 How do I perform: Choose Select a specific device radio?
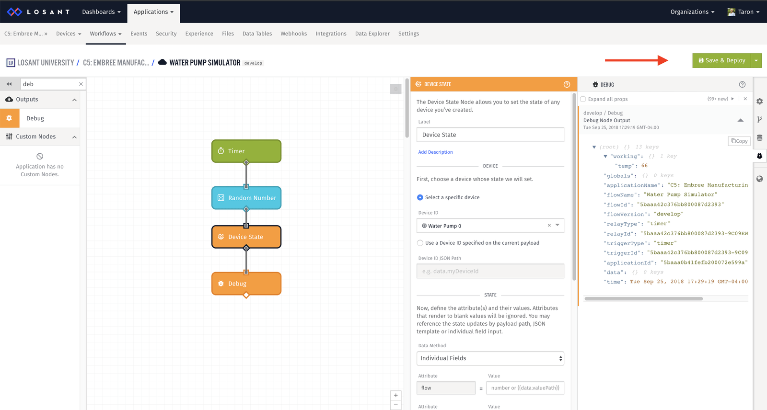420,197
